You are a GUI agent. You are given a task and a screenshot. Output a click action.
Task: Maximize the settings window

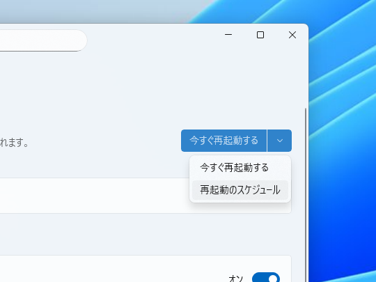pos(260,35)
